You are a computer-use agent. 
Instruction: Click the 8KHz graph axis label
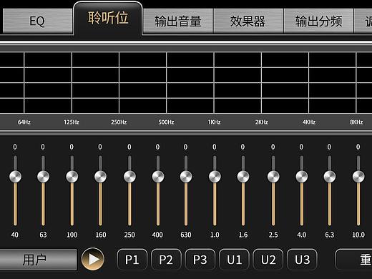356,122
